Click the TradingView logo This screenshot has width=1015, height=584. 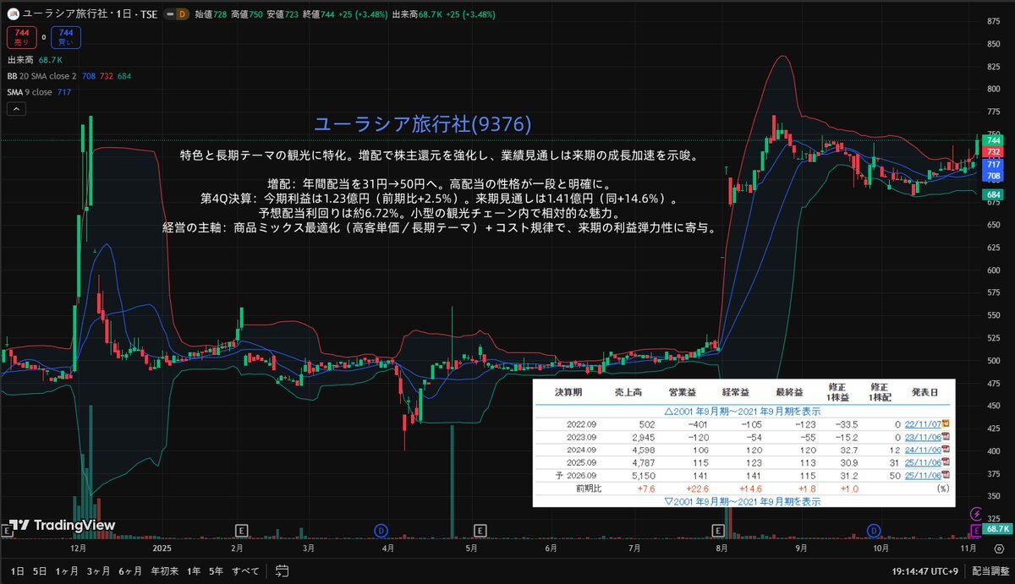pyautogui.click(x=61, y=525)
